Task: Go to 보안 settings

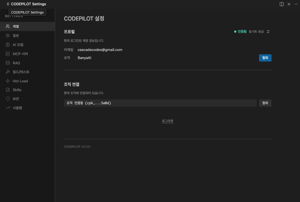Action: [x=27, y=99]
